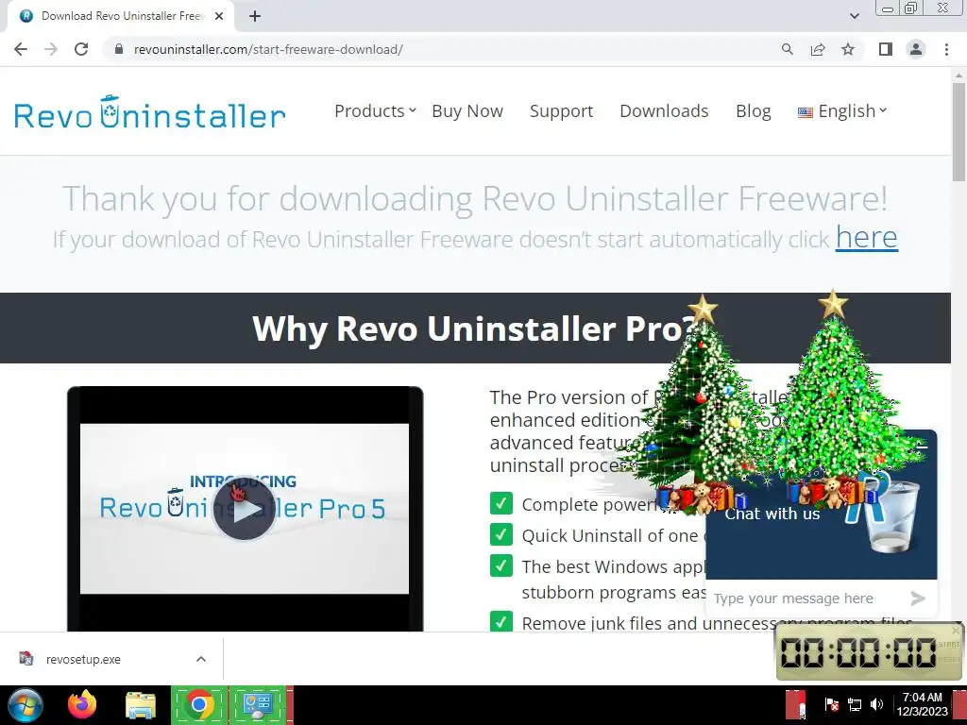Click the 'Thank you for downloading' heading

[475, 198]
